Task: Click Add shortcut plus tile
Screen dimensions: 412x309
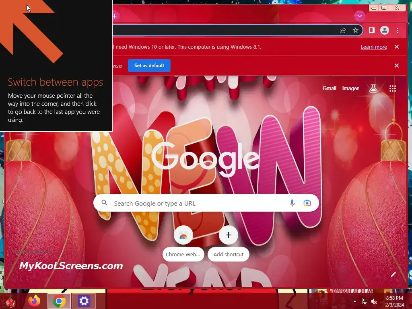Action: tap(229, 243)
